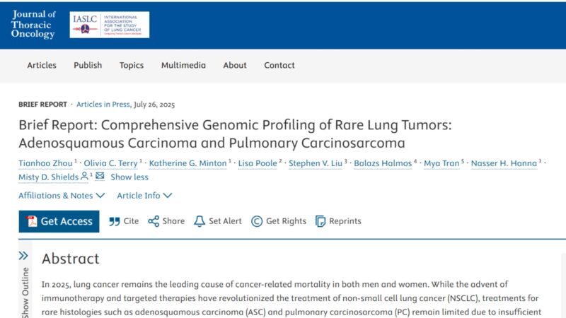Open the Articles in Press link

point(103,105)
